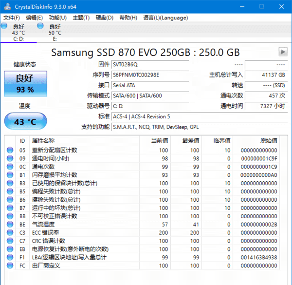292x285 pixels.
Task: Click the 最差值 column header
Action: [191, 141]
